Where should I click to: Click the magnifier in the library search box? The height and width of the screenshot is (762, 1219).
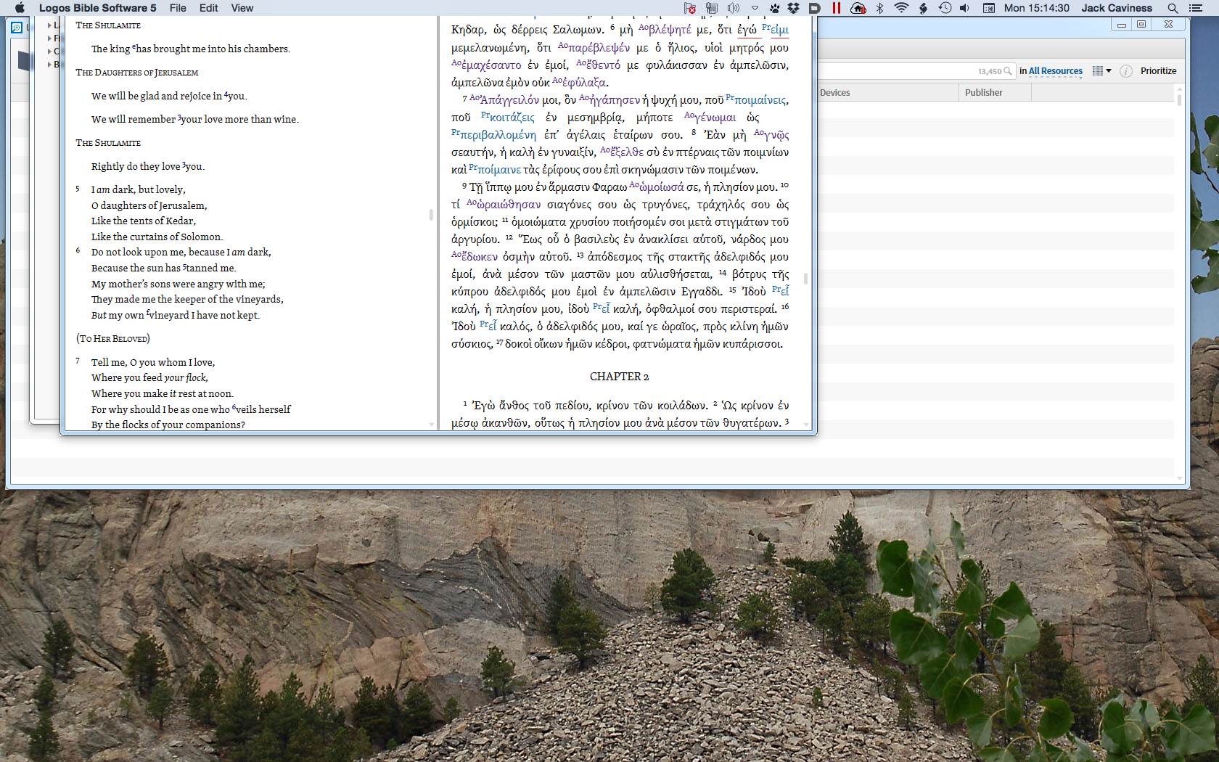pos(1008,71)
